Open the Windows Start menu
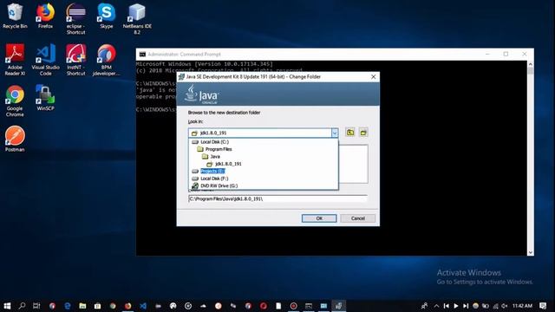 pos(7,306)
